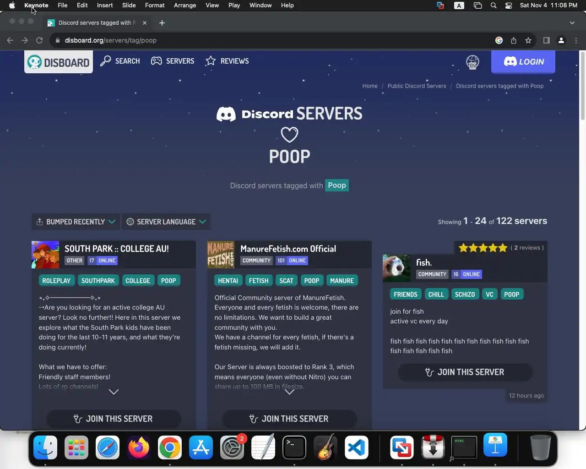Join the ManureFetish.com server
Viewport: 586px width, 469px height.
pyautogui.click(x=289, y=419)
